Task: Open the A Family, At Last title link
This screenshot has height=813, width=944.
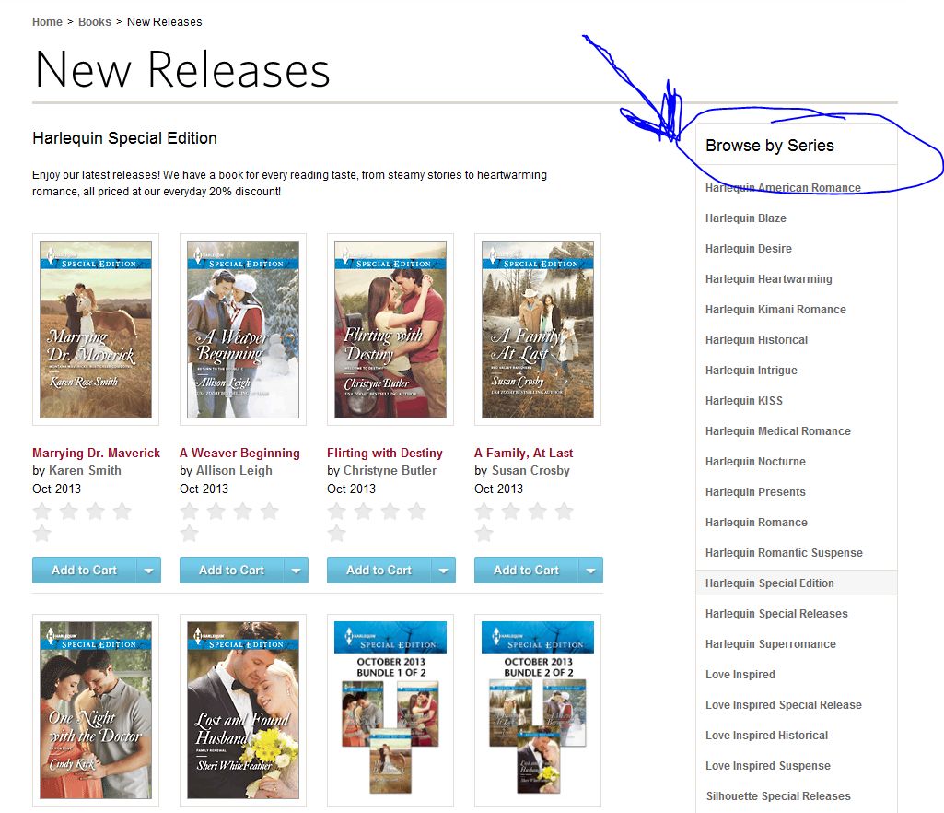Action: pos(524,453)
